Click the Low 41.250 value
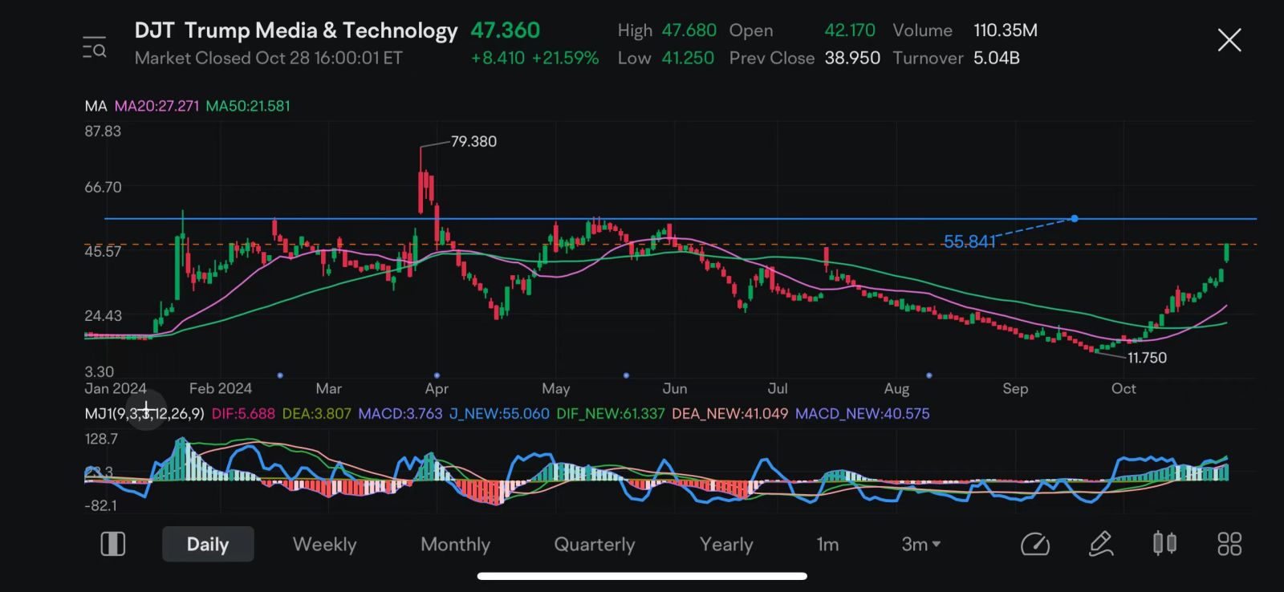1284x592 pixels. coord(688,58)
